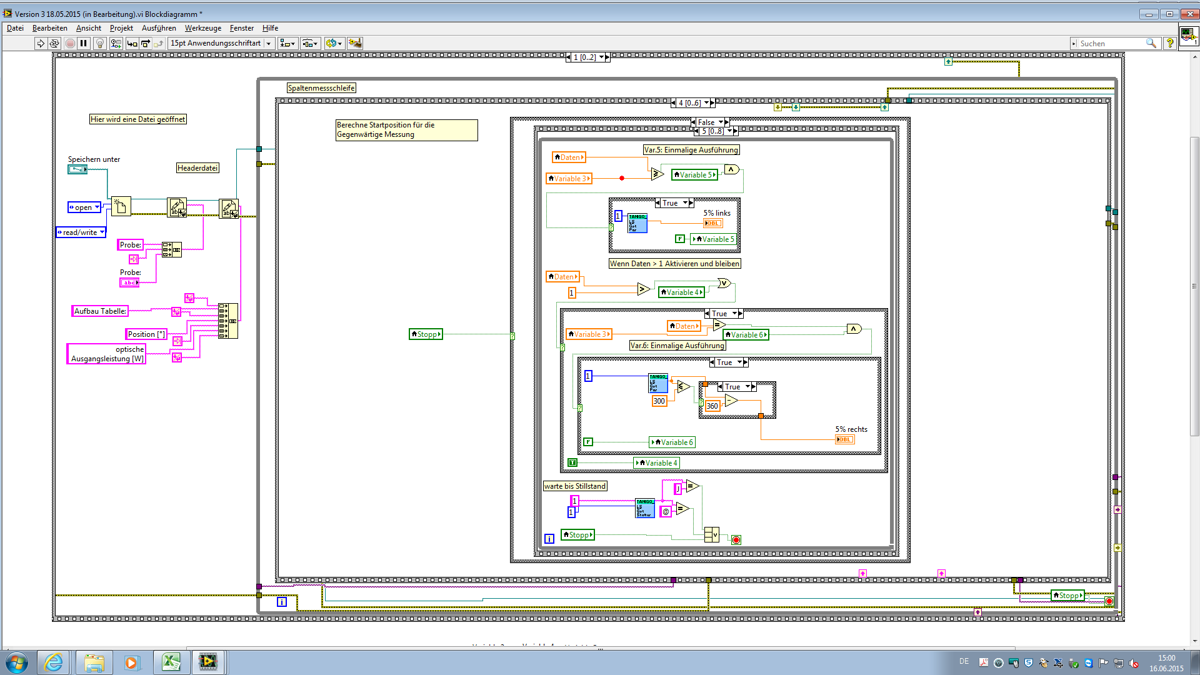
Task: Click Step Over icon
Action: (x=146, y=43)
